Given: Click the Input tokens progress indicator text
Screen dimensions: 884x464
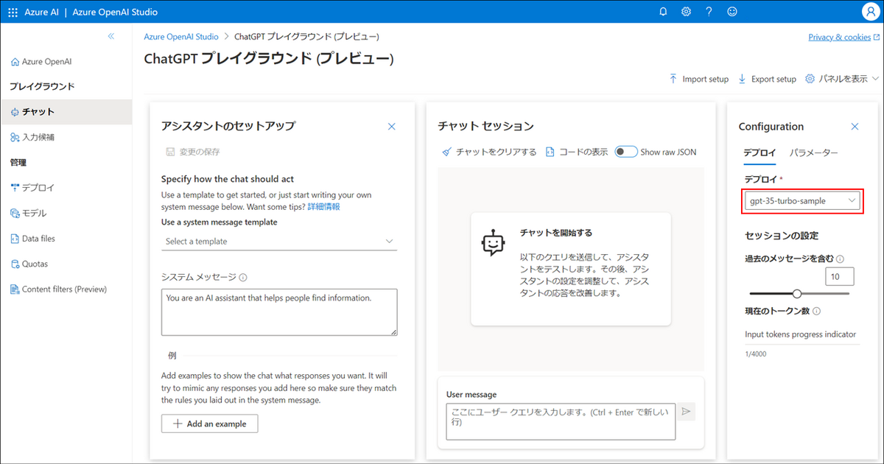Looking at the screenshot, I should pyautogui.click(x=801, y=334).
